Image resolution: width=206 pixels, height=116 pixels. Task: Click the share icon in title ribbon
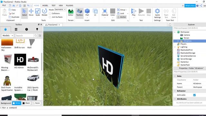click(201, 6)
